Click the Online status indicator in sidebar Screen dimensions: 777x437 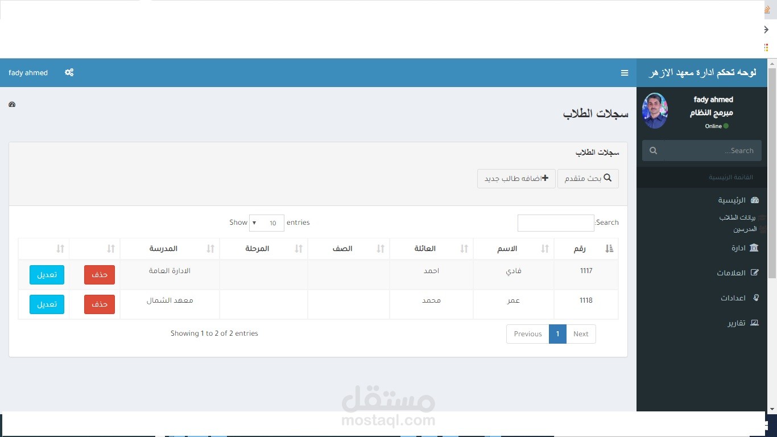[x=717, y=126]
